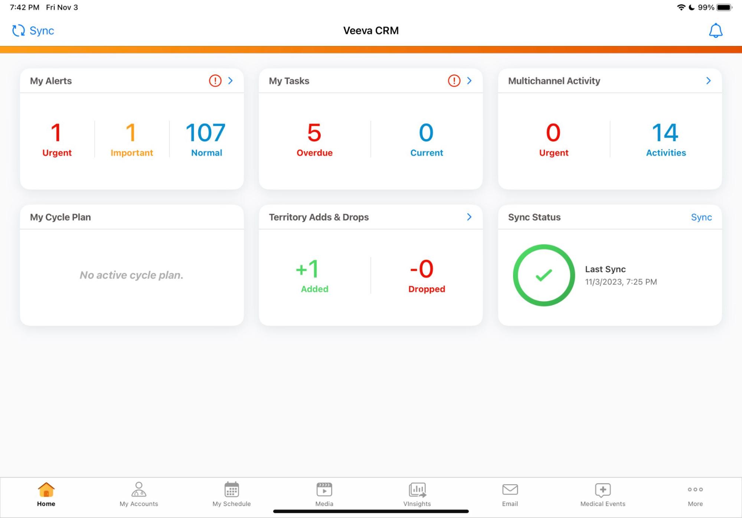Tap the My Alerts warning exclamation icon

coord(215,80)
